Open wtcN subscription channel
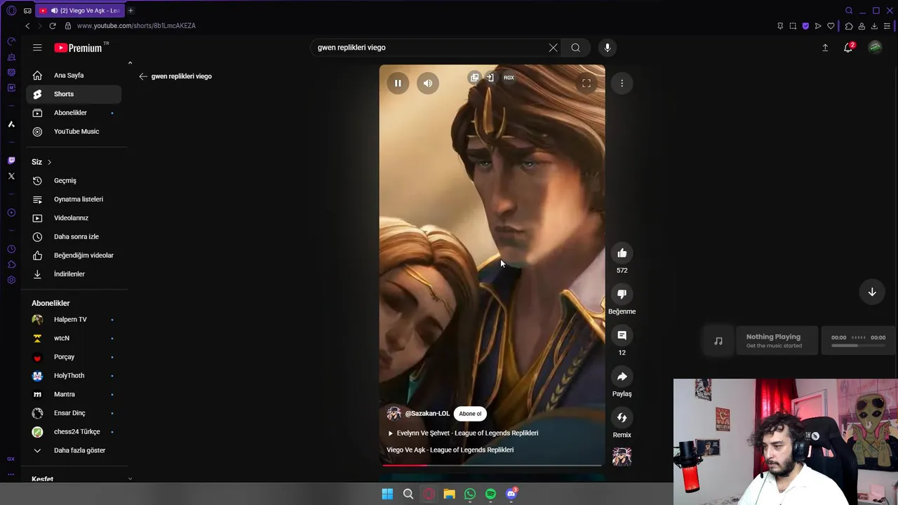Viewport: 898px width, 505px height. click(x=74, y=338)
